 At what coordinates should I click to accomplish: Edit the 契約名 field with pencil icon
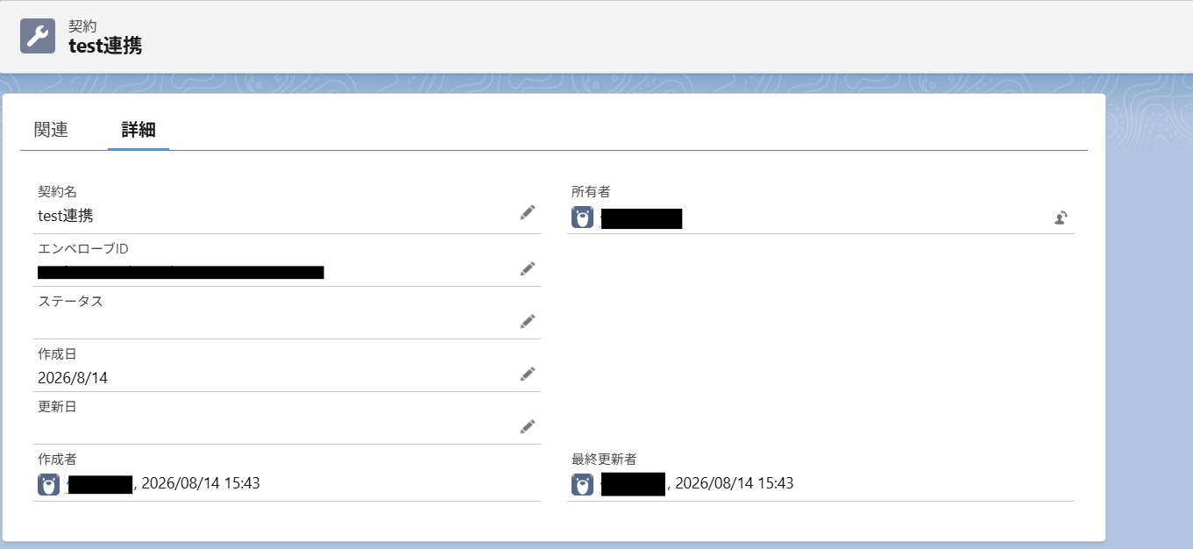coord(527,212)
